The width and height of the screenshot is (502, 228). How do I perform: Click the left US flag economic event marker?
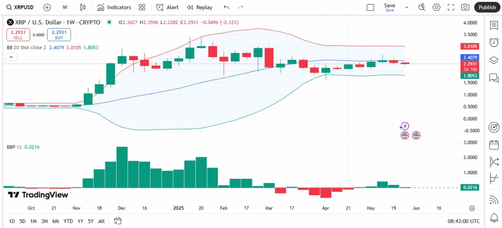click(404, 135)
